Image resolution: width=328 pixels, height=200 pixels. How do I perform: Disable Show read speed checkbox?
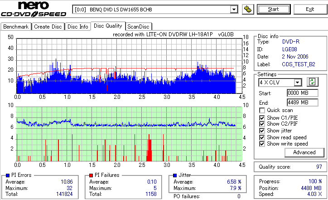tap(262, 137)
